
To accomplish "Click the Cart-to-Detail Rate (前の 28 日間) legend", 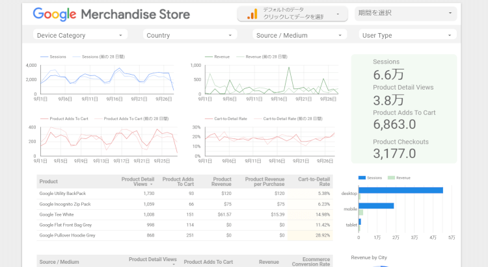I will click(288, 119).
